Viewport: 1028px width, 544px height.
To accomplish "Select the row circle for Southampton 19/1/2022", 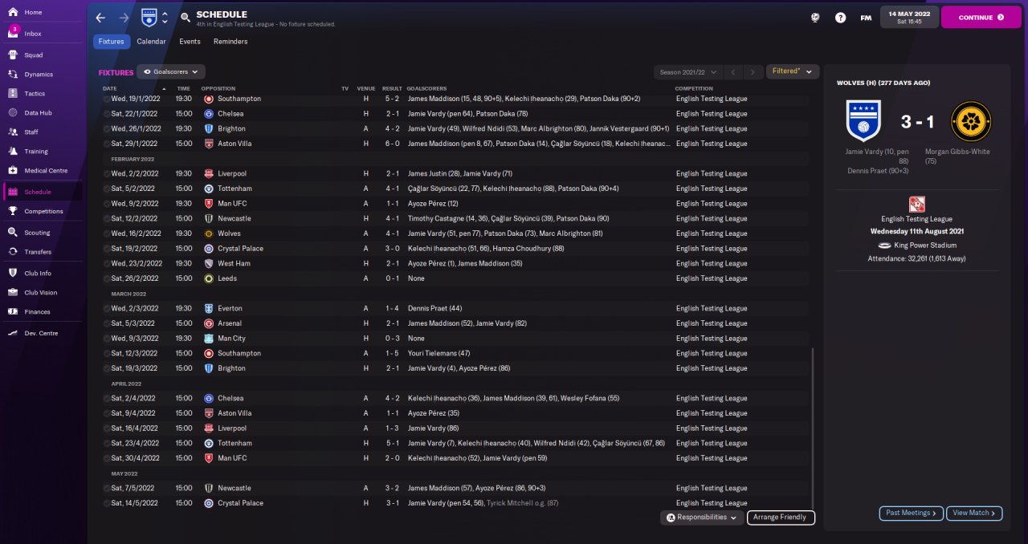I will (x=106, y=99).
